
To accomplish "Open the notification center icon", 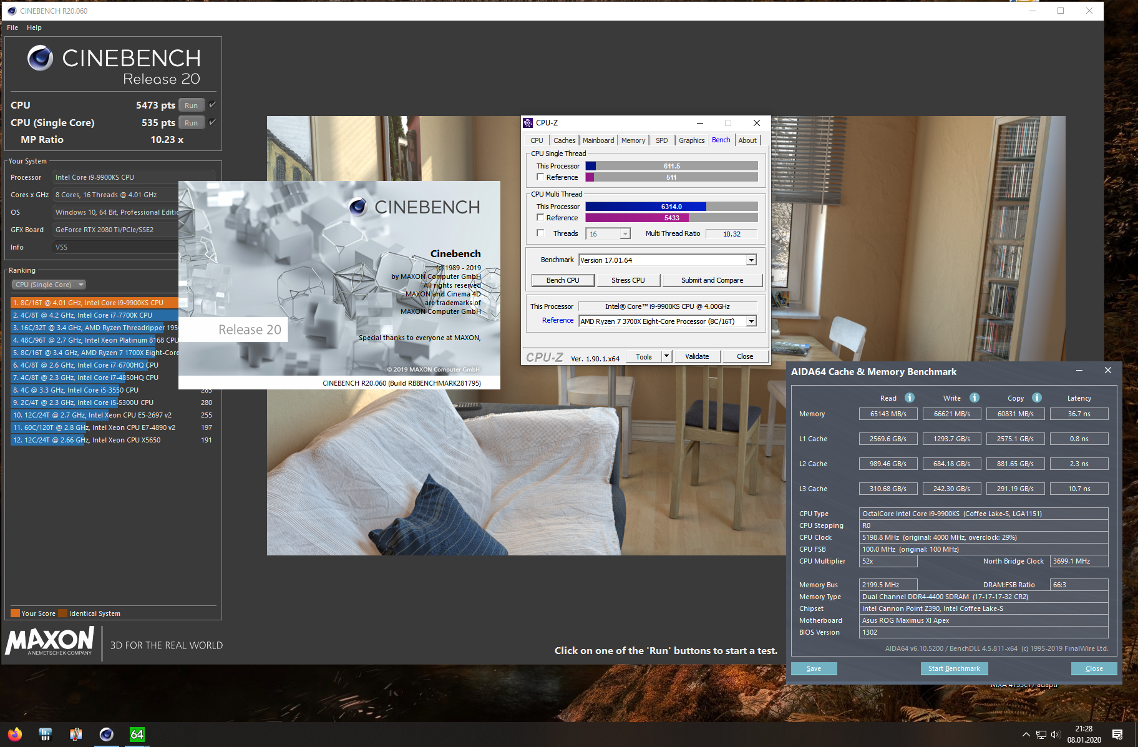I will pyautogui.click(x=1117, y=735).
